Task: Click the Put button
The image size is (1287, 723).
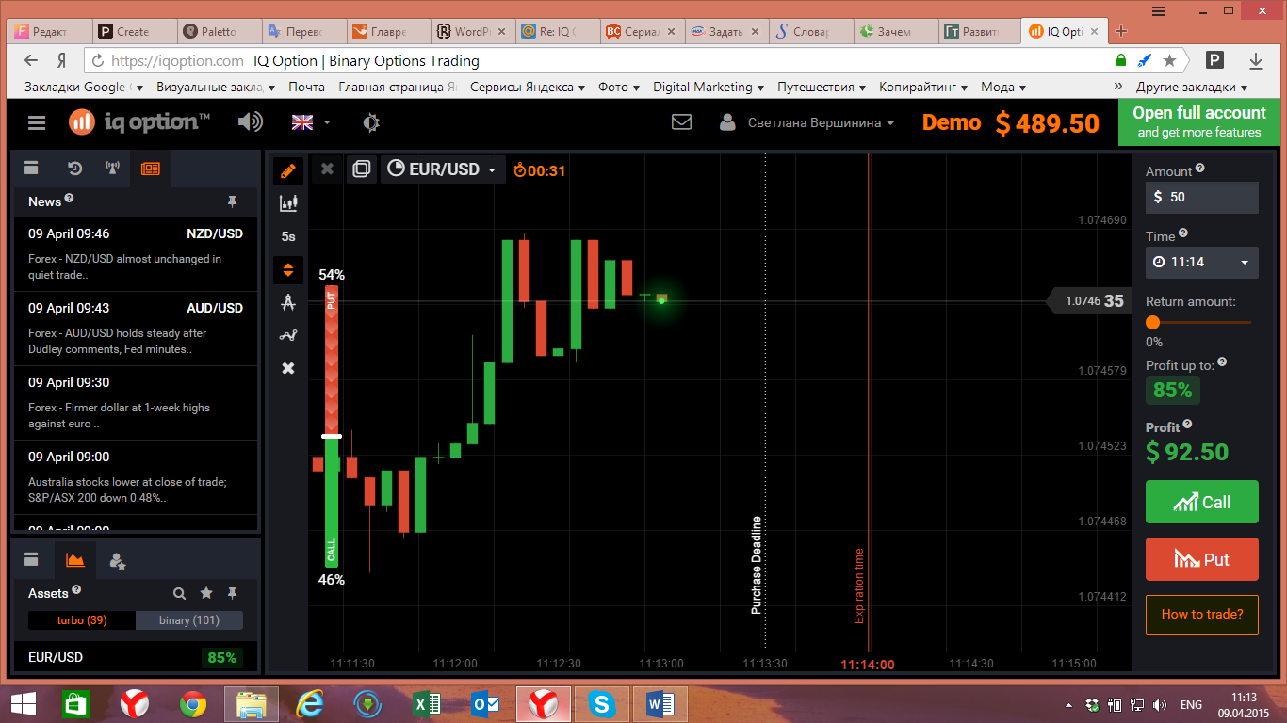Action: (x=1202, y=559)
